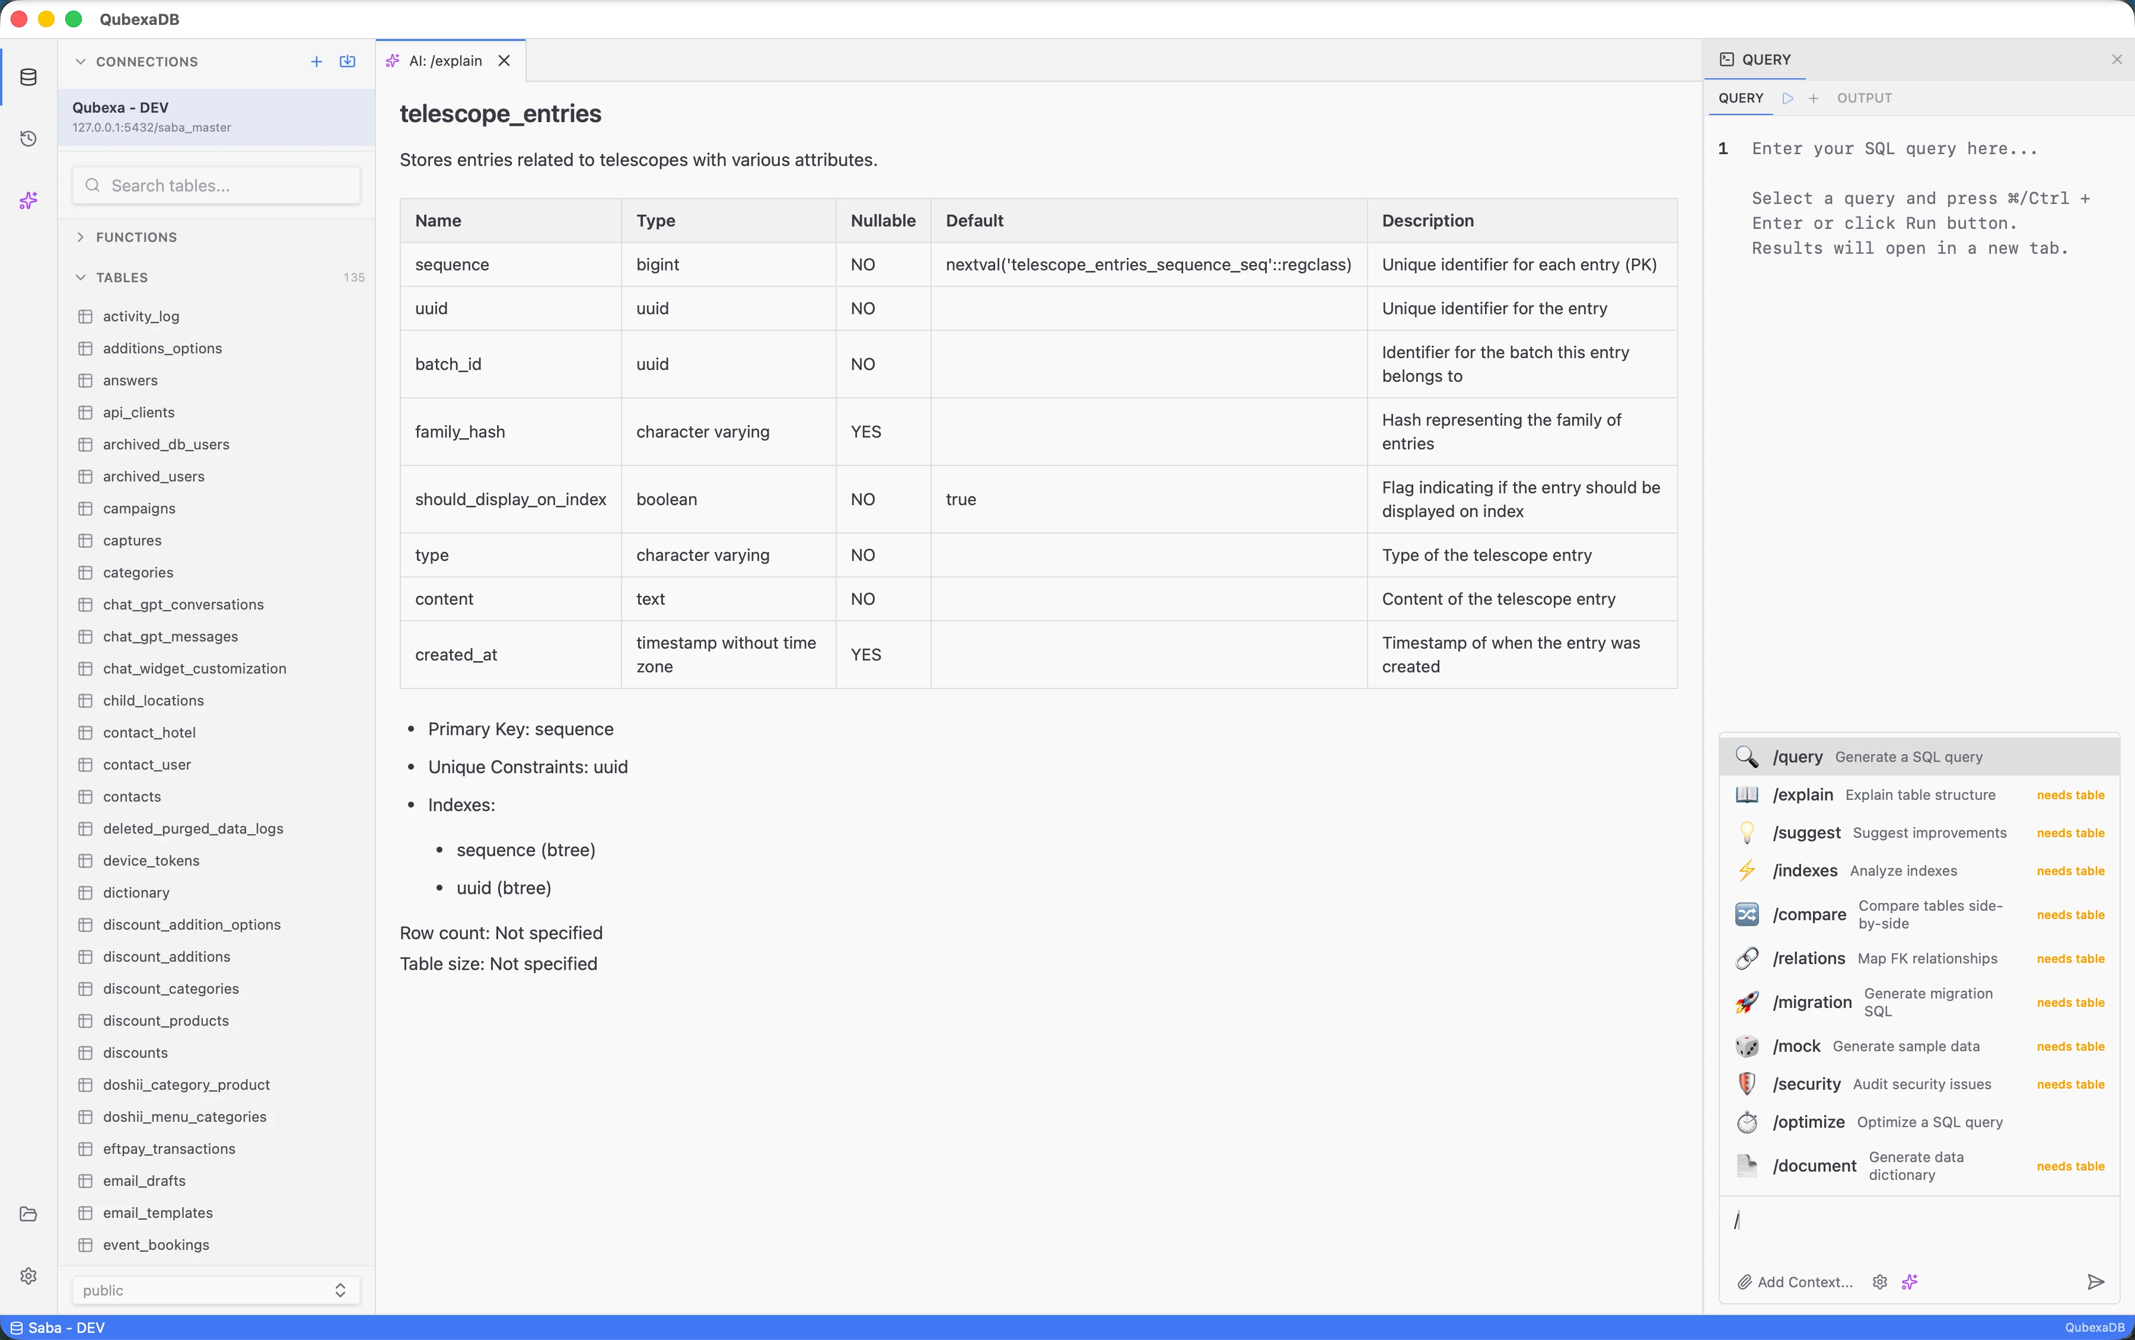Open chat settings with the gear icon near Add Context

[1879, 1281]
